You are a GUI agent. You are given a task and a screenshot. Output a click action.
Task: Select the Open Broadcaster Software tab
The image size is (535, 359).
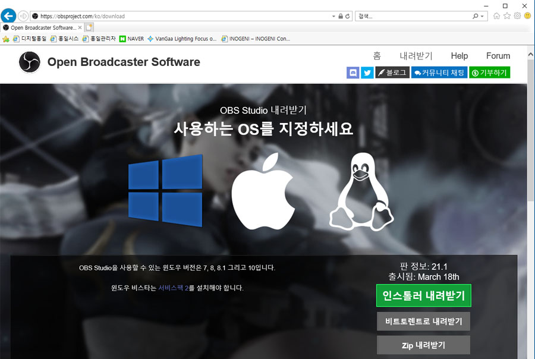tap(42, 27)
